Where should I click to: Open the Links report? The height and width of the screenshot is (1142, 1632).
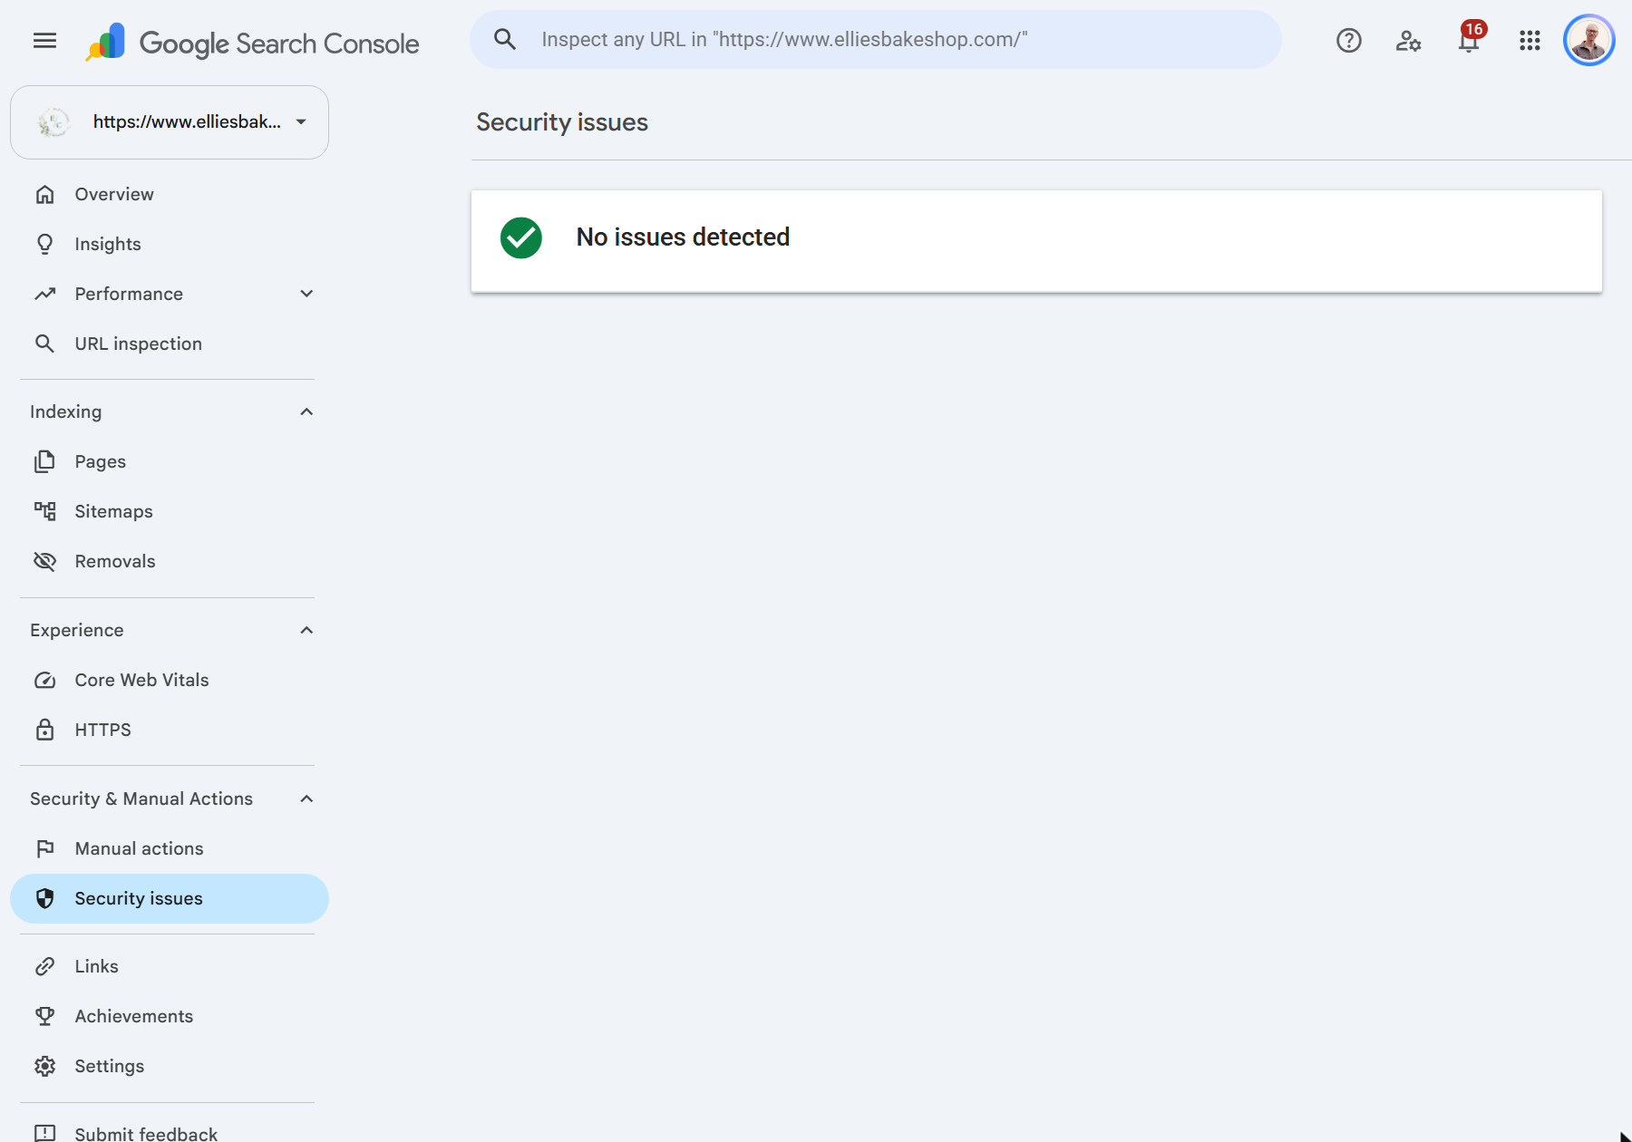tap(170, 967)
